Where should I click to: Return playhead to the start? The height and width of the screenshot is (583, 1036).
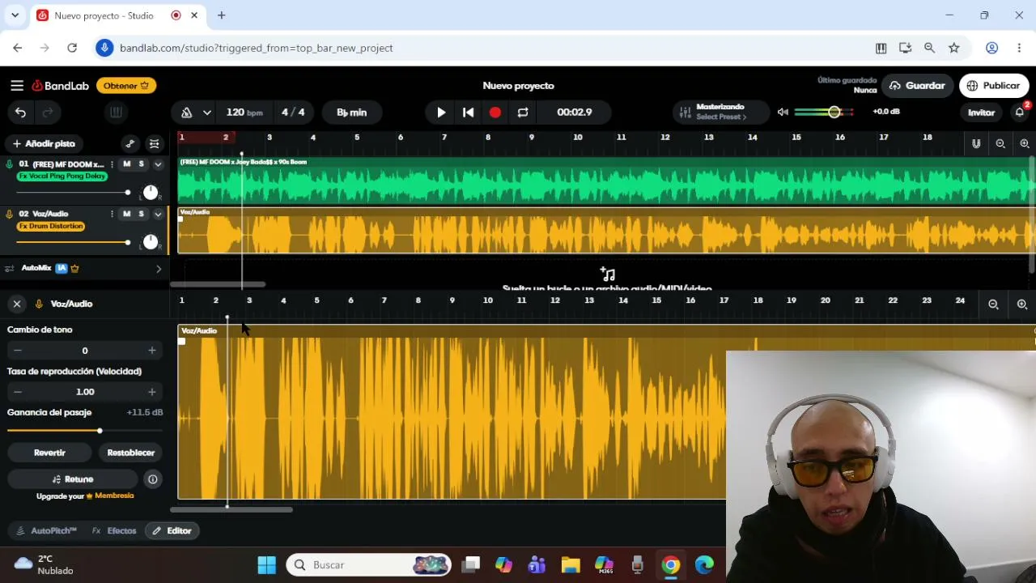(x=468, y=113)
